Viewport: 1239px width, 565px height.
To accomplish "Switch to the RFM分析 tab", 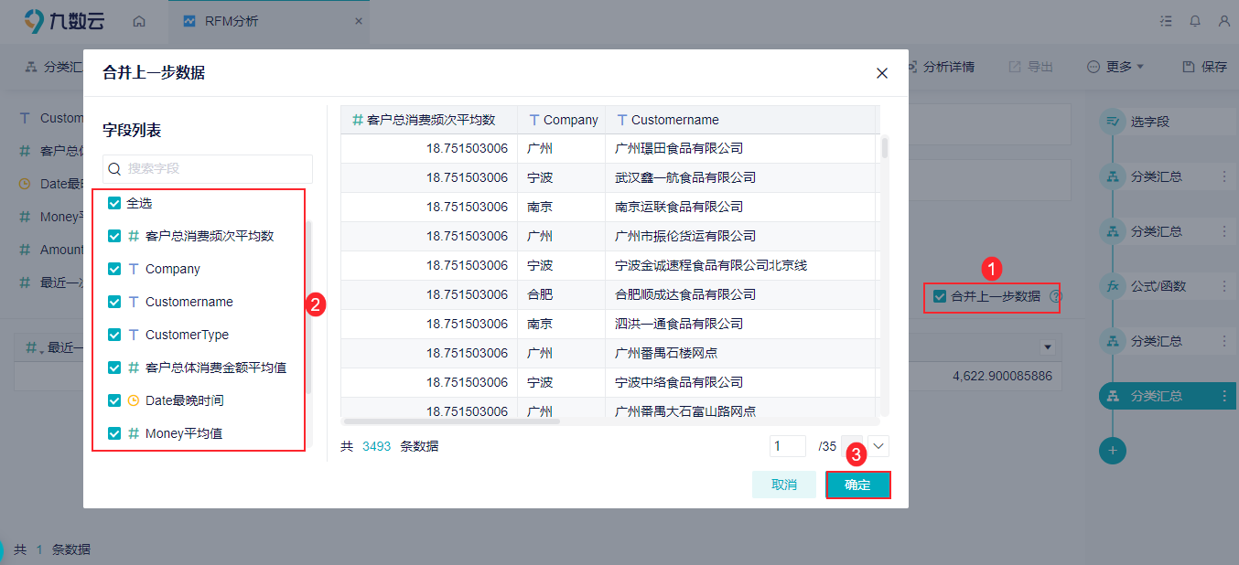I will (x=268, y=21).
